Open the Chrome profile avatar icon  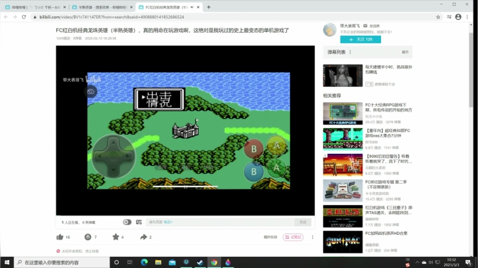458,17
